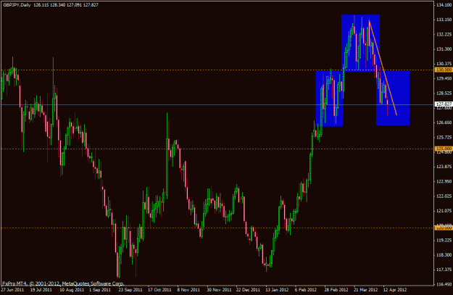453x295 pixels.
Task: Click the 132.225 price scale label
Action: (444, 34)
